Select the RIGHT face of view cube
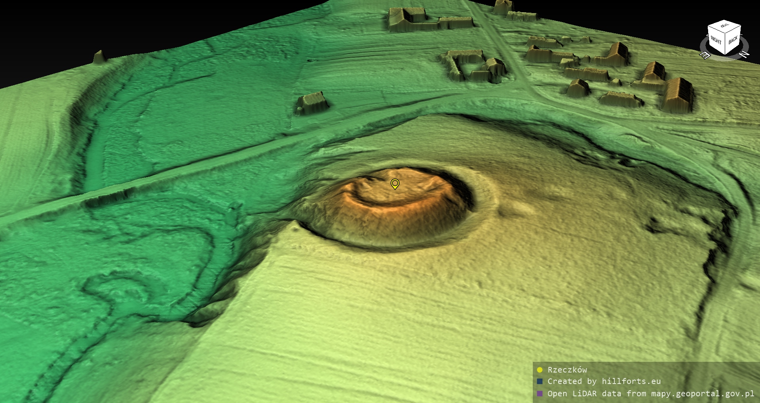760x403 pixels. [716, 40]
